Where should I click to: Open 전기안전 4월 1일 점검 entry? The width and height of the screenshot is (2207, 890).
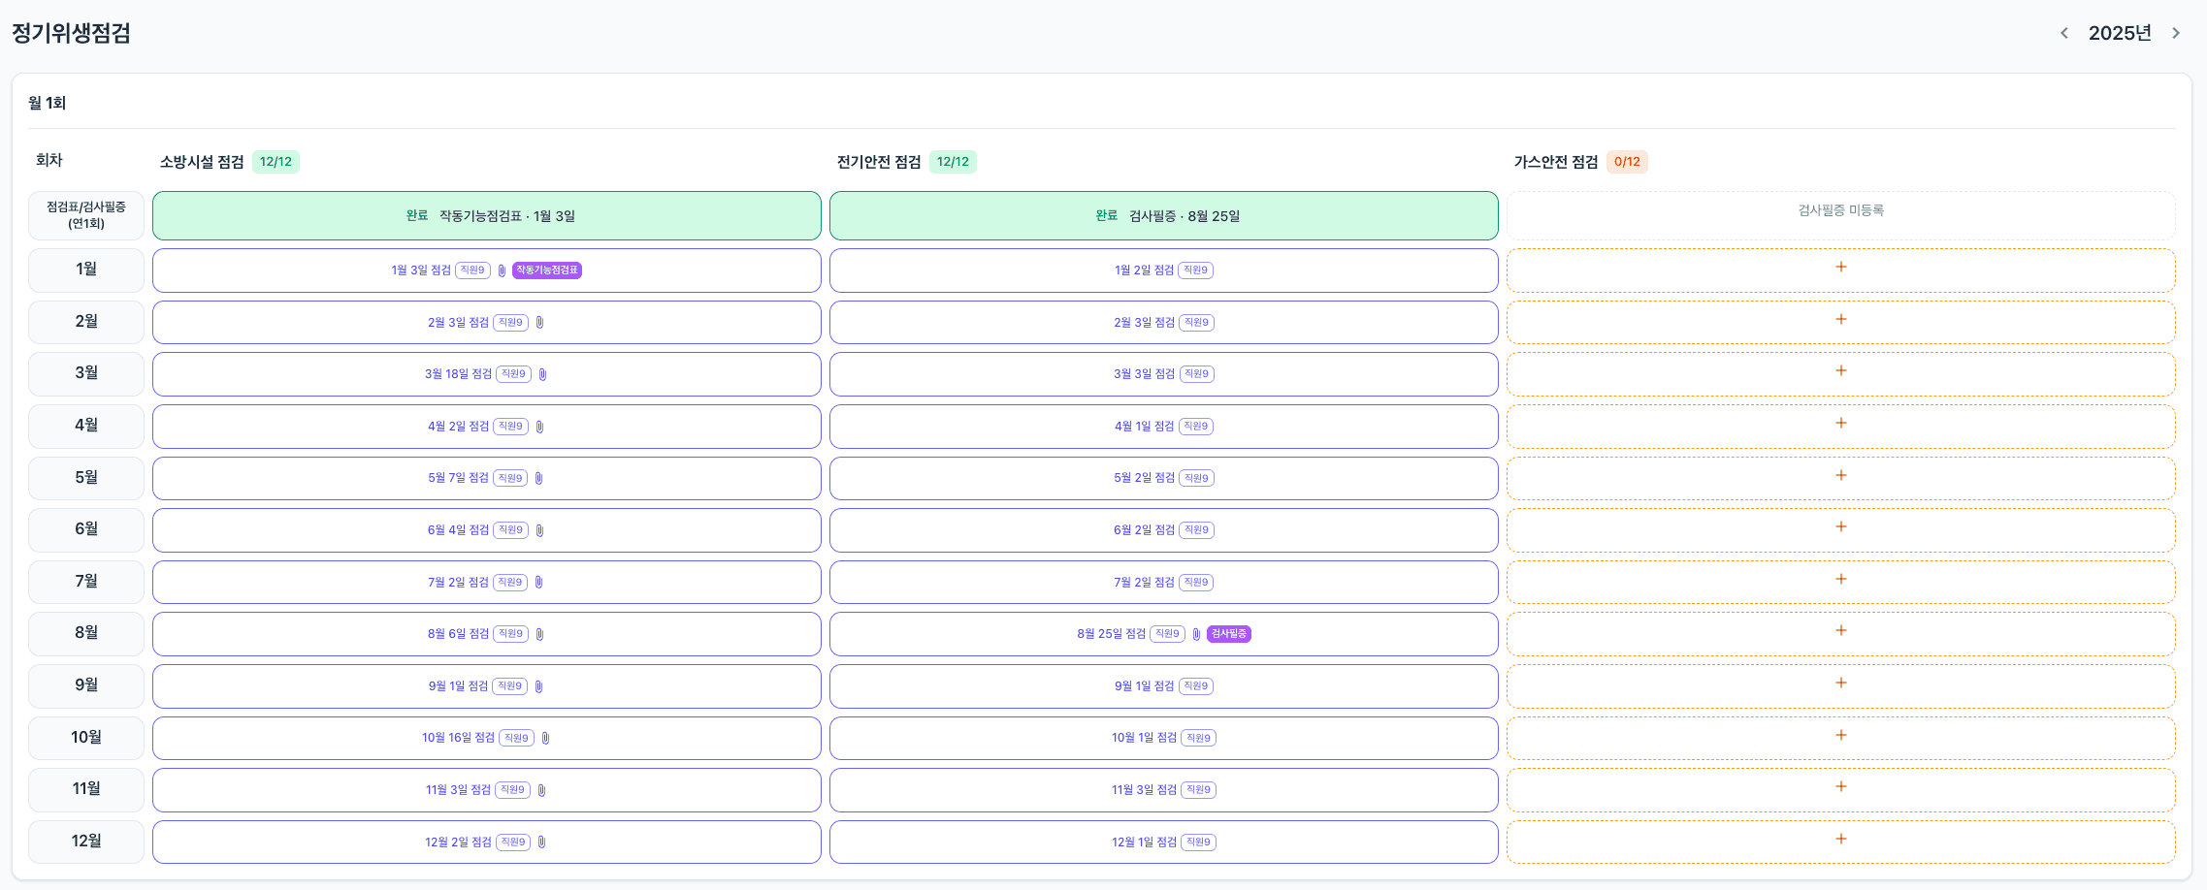(1163, 427)
